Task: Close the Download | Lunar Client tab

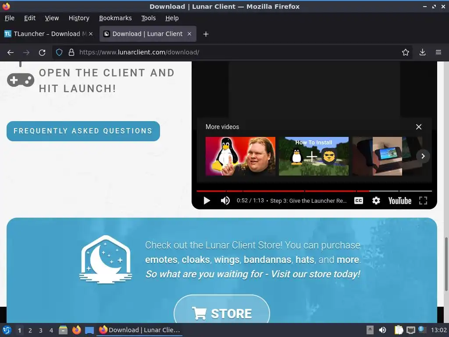Action: click(x=189, y=34)
